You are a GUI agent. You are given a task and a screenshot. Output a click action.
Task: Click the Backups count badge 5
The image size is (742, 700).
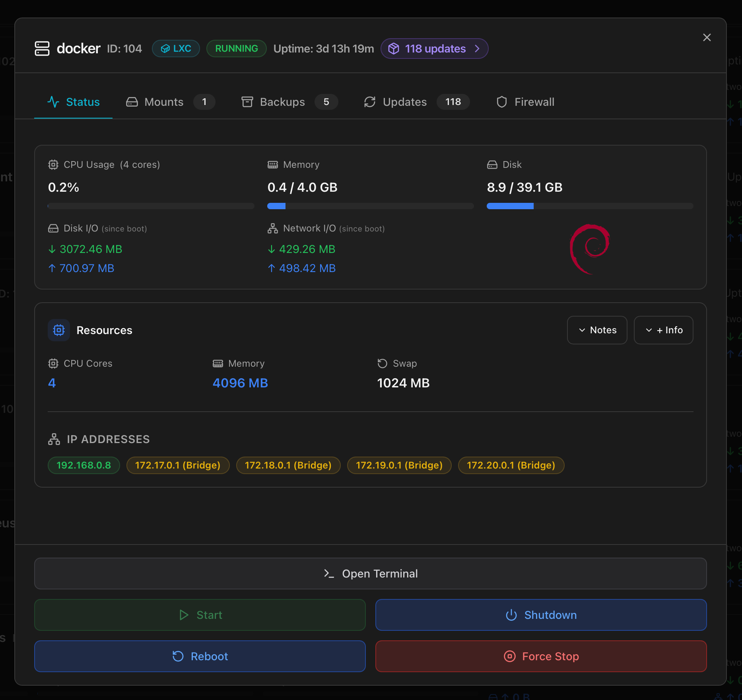[326, 102]
